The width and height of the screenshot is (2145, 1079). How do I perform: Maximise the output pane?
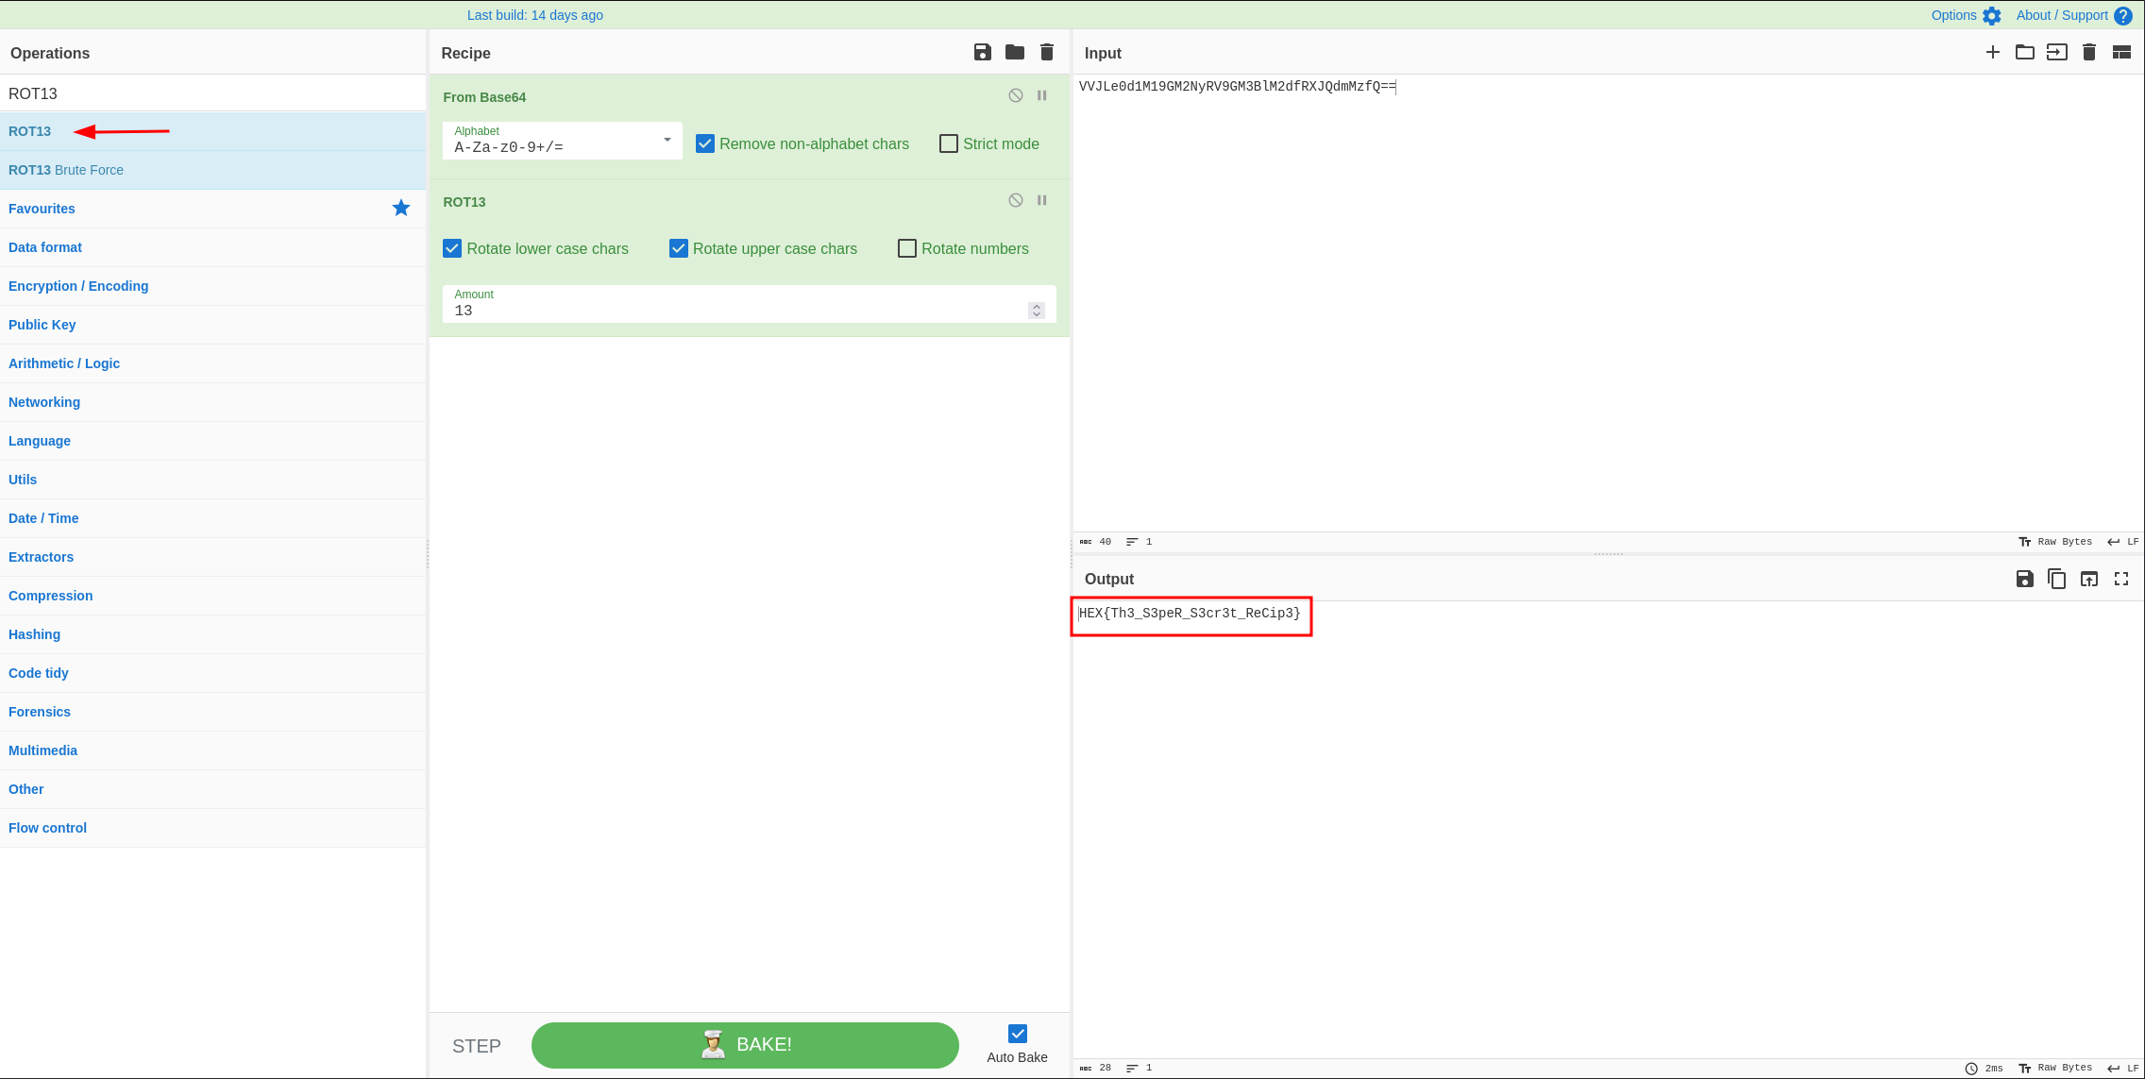2120,579
